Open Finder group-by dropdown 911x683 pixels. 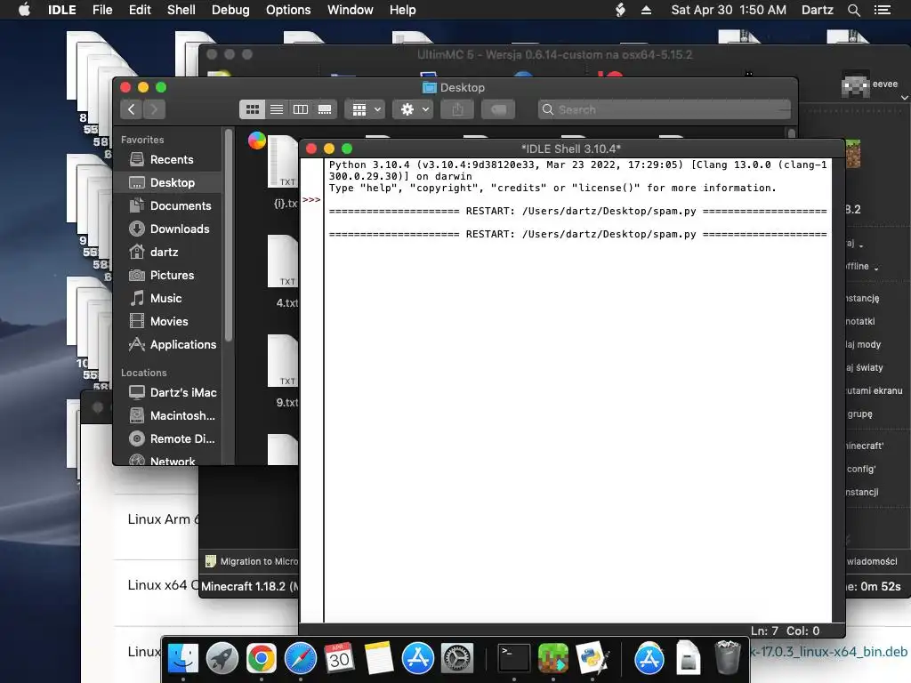[x=365, y=109]
